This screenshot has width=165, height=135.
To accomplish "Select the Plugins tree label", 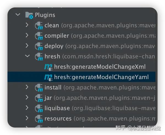I will 45,15.
